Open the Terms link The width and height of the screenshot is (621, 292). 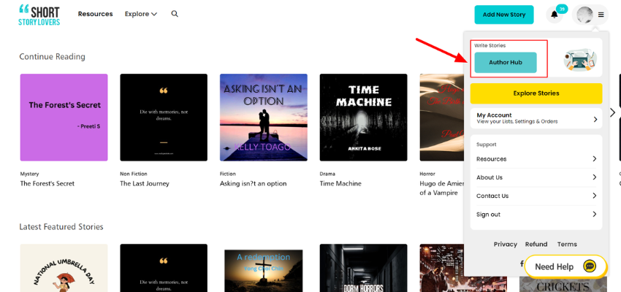pyautogui.click(x=567, y=244)
